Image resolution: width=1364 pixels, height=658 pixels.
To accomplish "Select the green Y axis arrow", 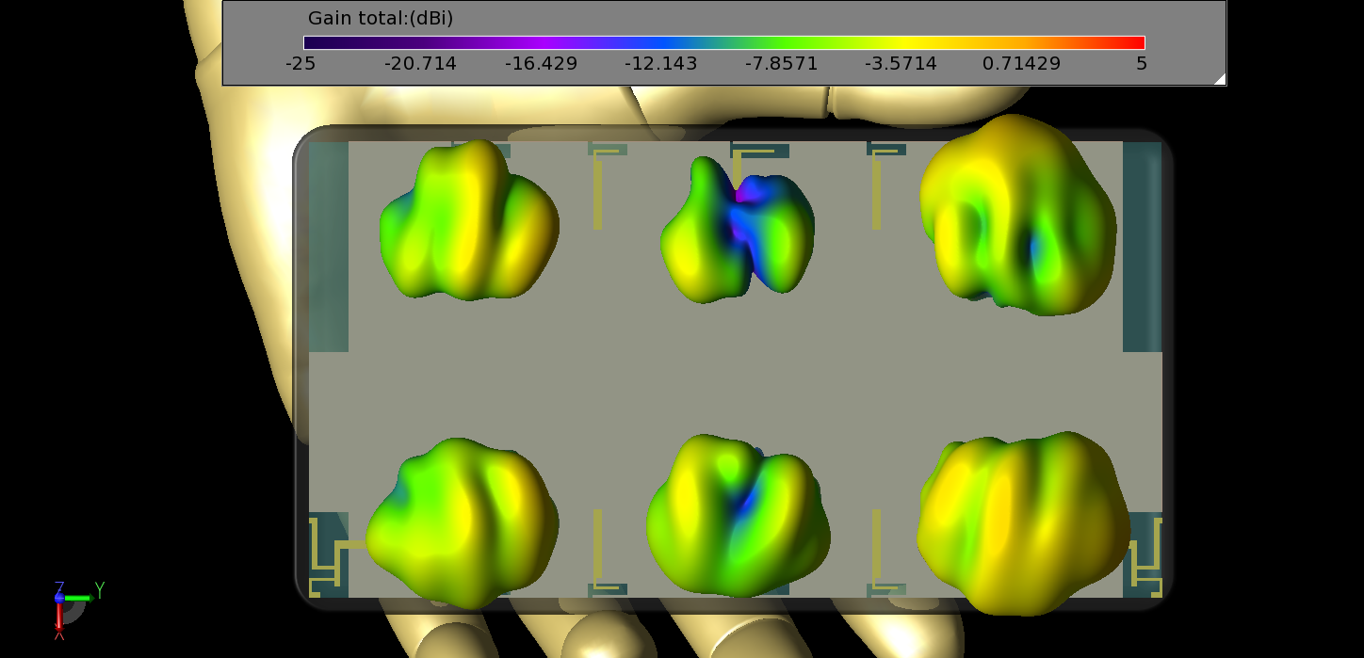I will (80, 597).
